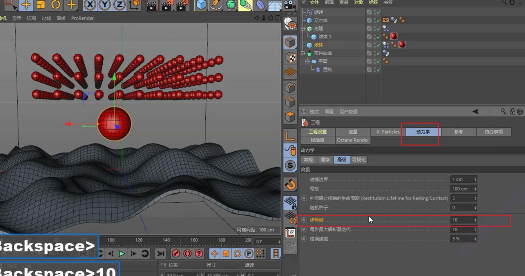Toggle animation dot beside 步每帧
The image size is (525, 276).
[x=304, y=220]
